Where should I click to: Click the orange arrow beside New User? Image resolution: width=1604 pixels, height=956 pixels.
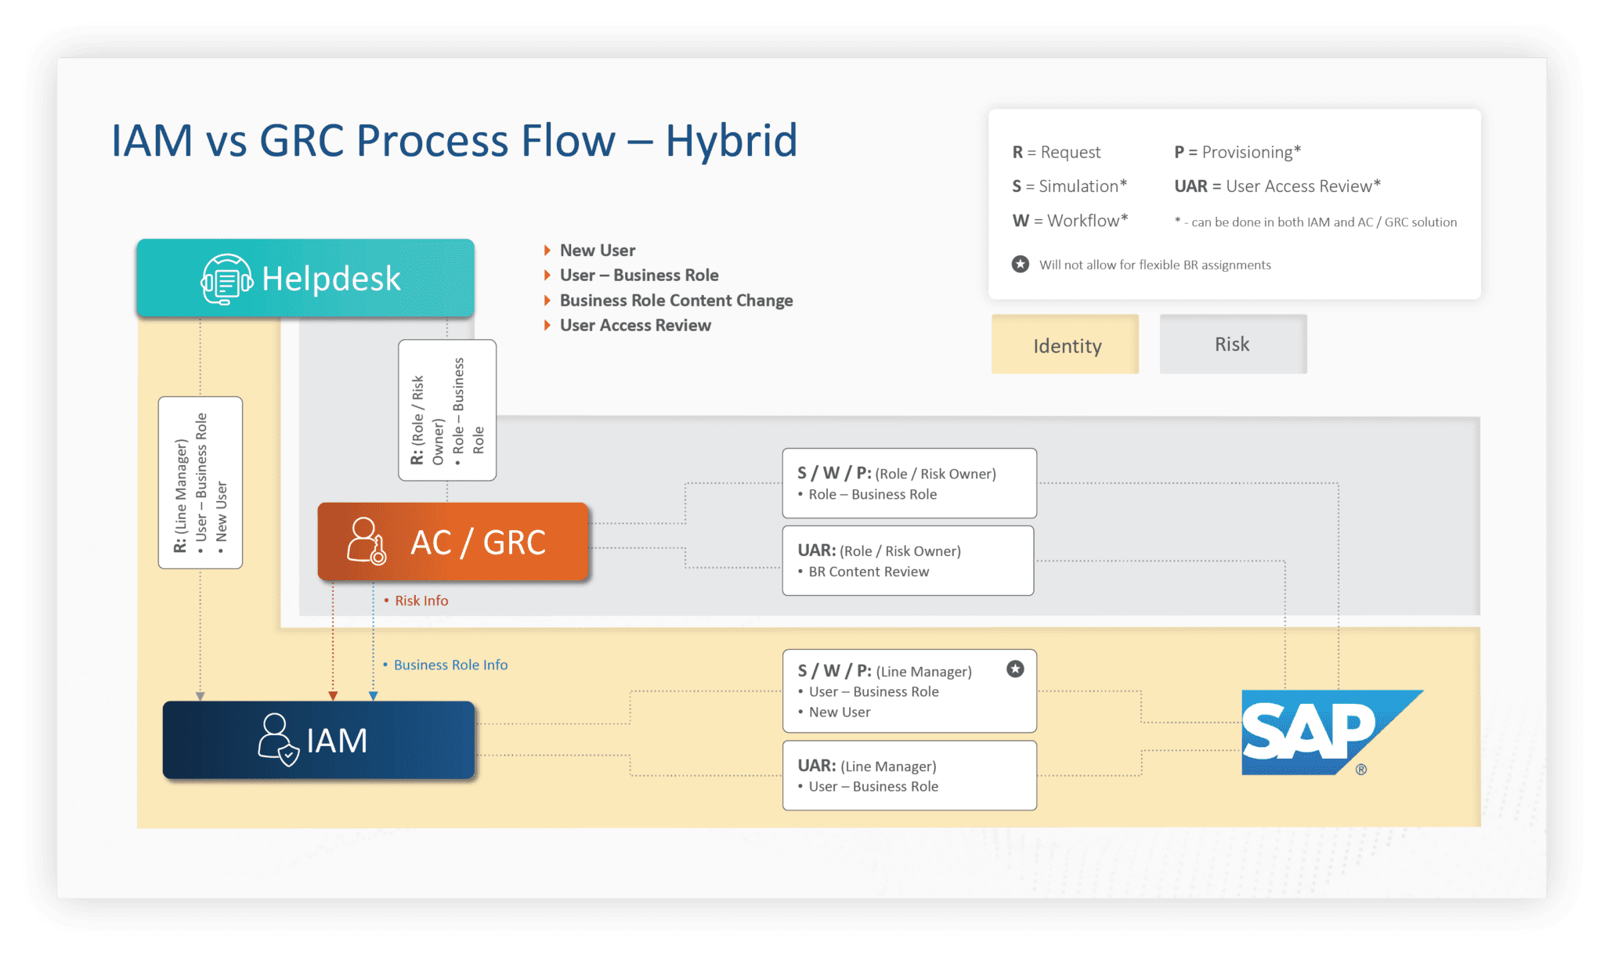click(547, 249)
